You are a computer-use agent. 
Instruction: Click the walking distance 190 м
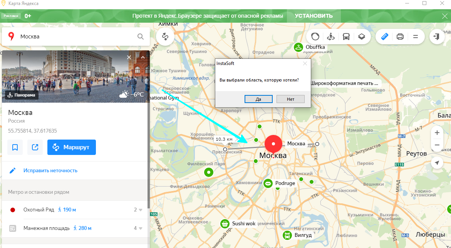coord(67,210)
